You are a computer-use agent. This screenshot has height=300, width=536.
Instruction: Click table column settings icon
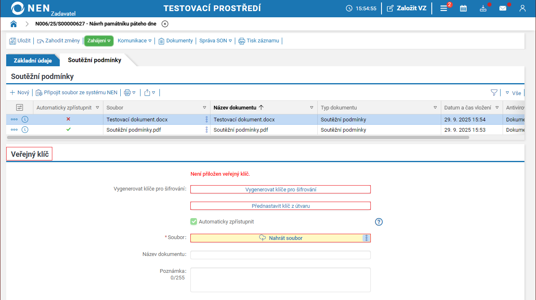pyautogui.click(x=19, y=107)
